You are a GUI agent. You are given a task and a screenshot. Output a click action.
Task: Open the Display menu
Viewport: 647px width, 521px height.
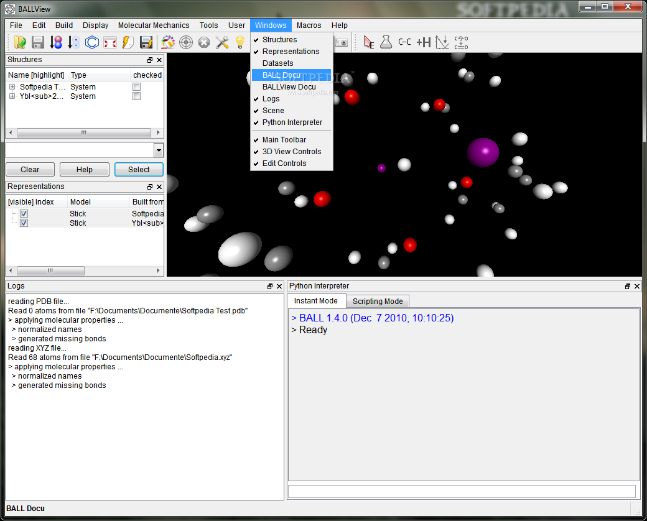(x=95, y=25)
